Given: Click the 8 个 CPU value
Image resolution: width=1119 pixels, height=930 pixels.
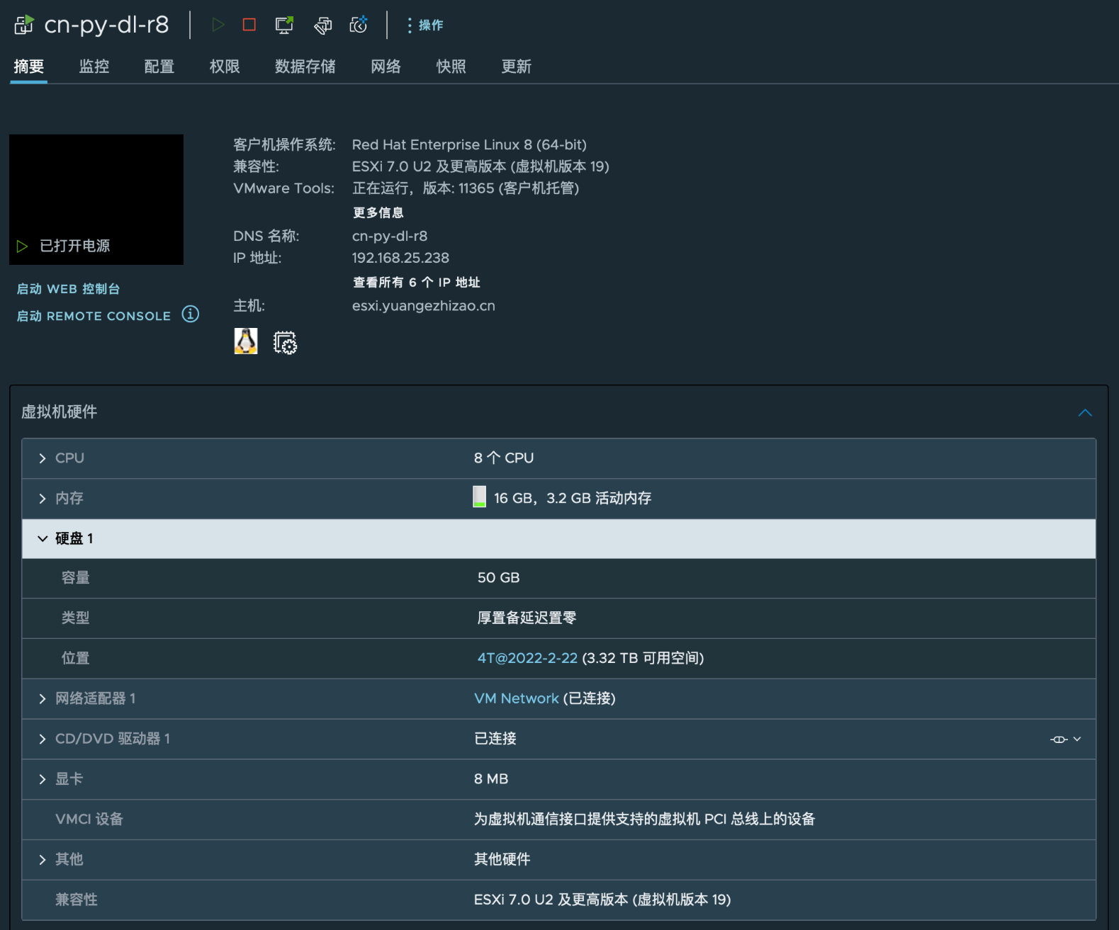Looking at the screenshot, I should (504, 458).
